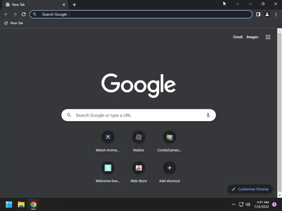The image size is (282, 211).
Task: Start voice search with microphone icon
Action: click(208, 115)
